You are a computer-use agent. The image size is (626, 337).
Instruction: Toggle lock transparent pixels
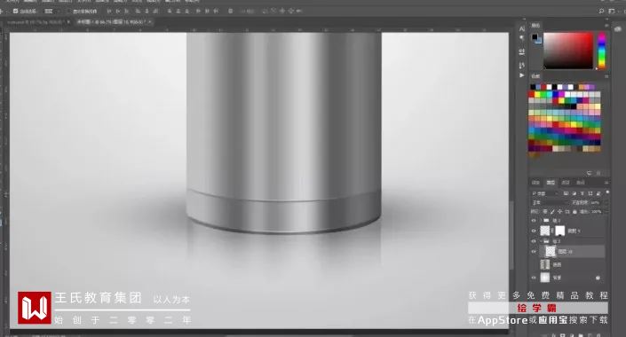(x=545, y=211)
